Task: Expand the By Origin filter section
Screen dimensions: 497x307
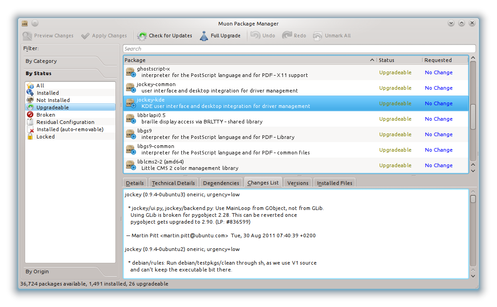Action: coord(37,271)
